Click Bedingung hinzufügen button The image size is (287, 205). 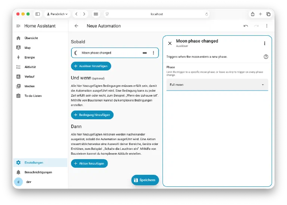pyautogui.click(x=92, y=115)
